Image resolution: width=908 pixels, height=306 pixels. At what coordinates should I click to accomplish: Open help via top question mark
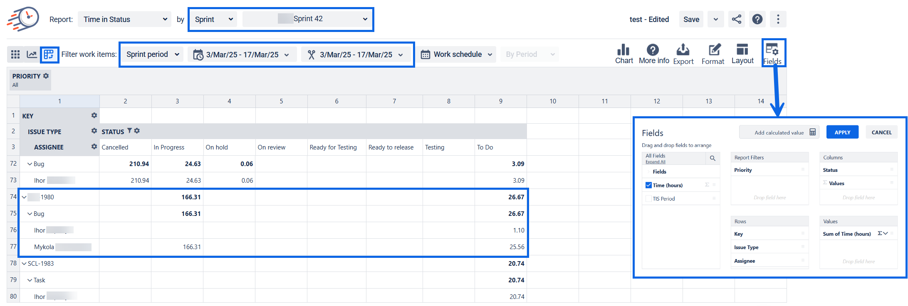click(x=757, y=19)
